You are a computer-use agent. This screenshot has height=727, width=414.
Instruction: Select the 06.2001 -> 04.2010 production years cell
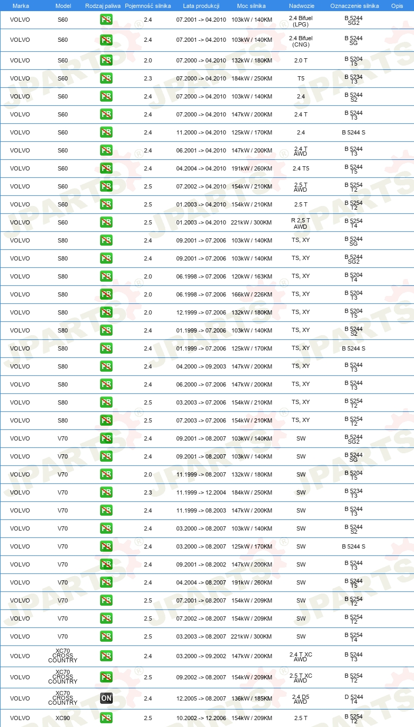[201, 150]
